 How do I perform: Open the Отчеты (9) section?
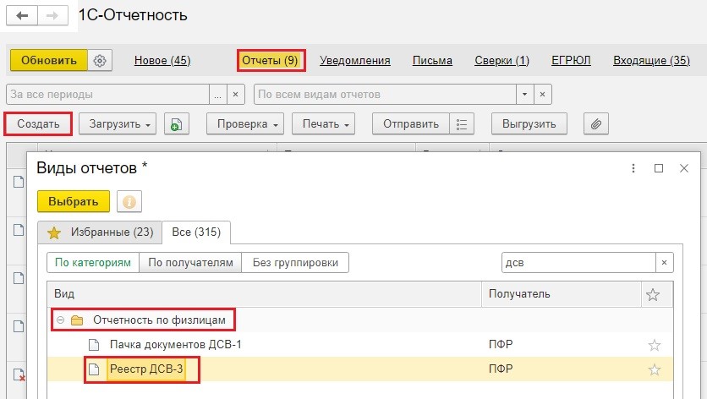coord(270,60)
